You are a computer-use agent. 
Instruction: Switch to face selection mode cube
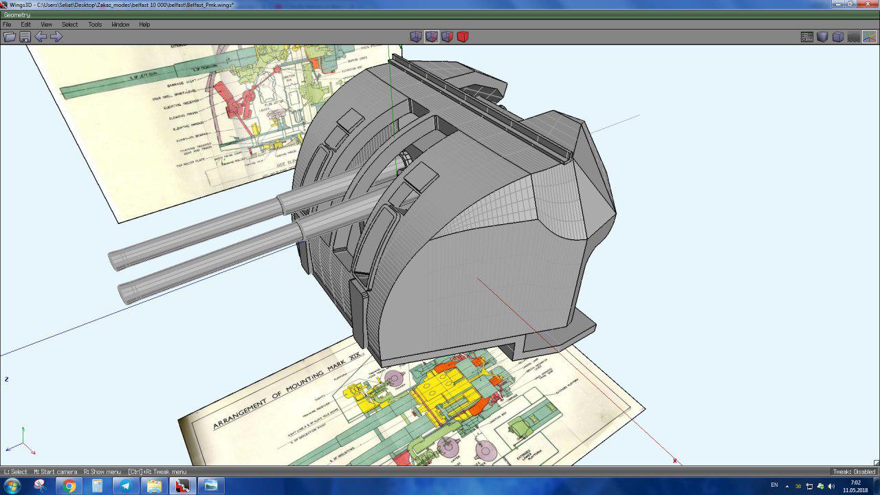pos(448,36)
